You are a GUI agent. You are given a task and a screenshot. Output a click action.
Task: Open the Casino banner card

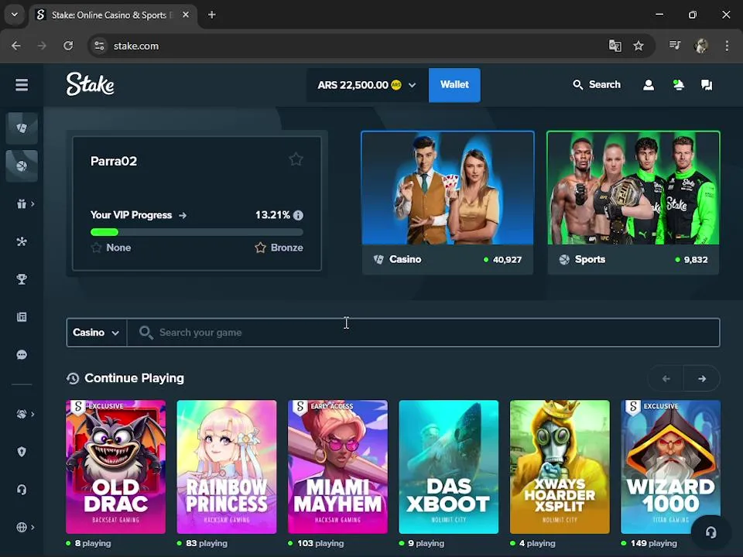(448, 203)
